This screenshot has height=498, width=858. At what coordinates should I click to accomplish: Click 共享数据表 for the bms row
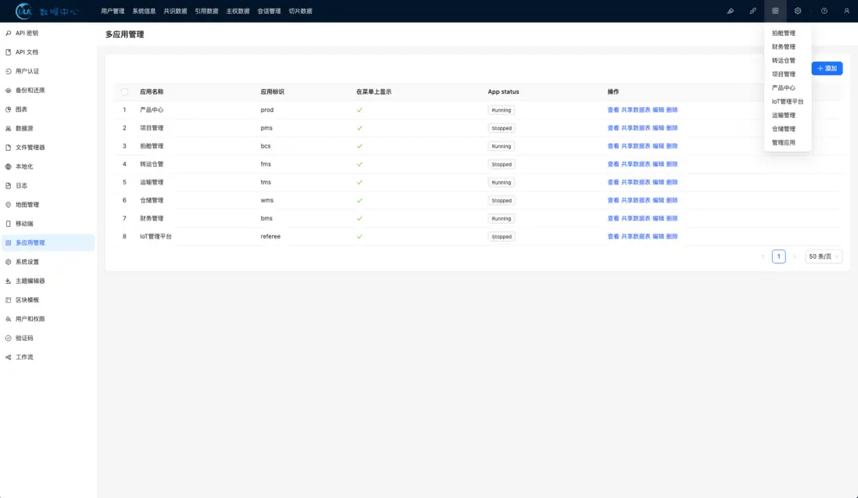(635, 218)
